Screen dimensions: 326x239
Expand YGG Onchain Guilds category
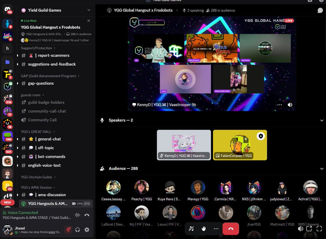(x=39, y=177)
